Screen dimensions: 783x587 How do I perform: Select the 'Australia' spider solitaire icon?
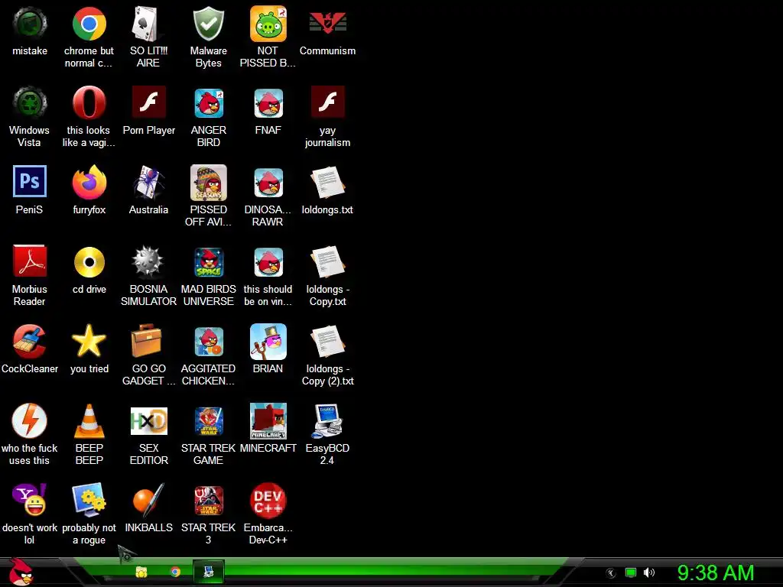click(148, 182)
